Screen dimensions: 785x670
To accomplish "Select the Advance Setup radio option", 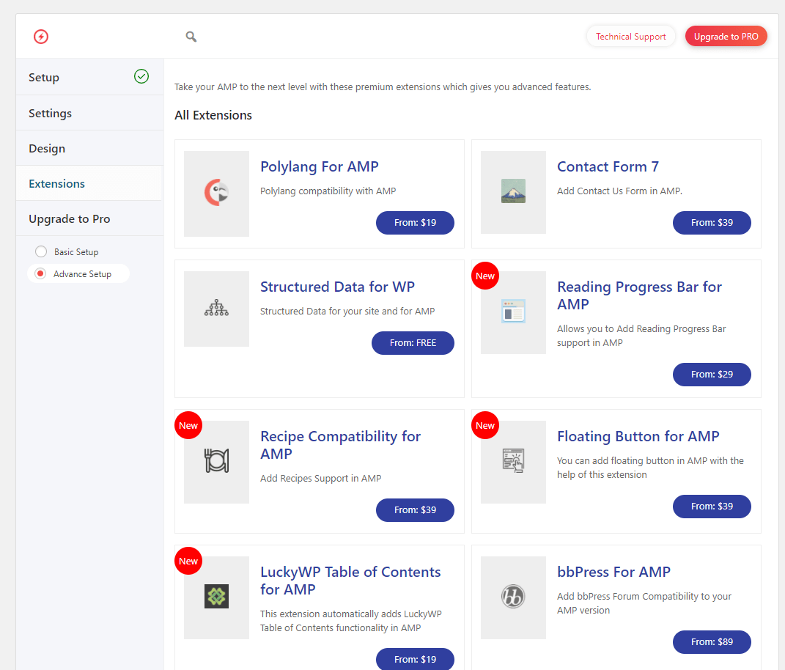I will tap(40, 273).
